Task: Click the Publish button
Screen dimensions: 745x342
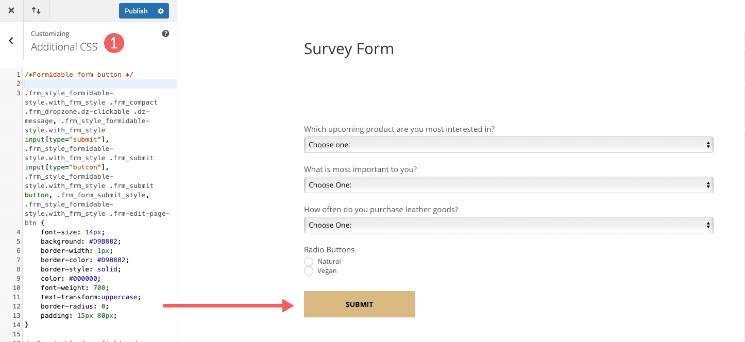Action: point(136,10)
